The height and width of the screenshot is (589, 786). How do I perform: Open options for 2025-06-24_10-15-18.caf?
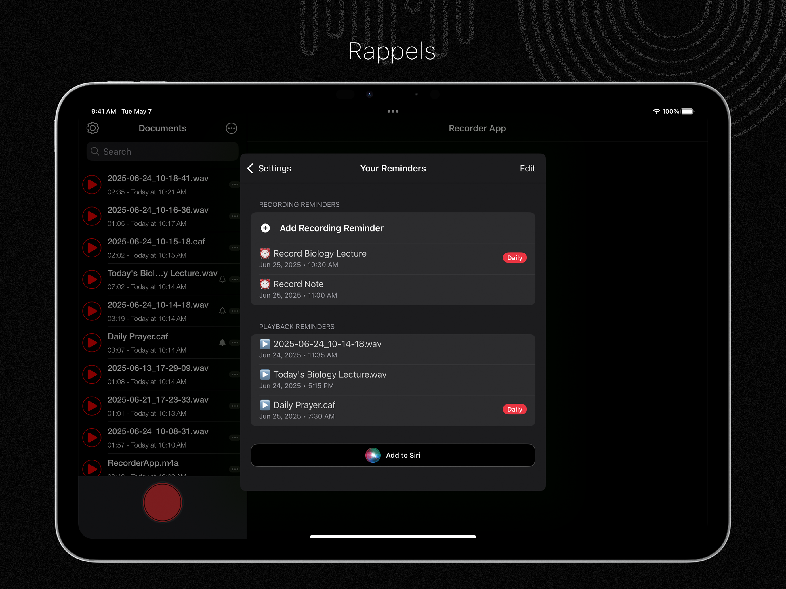coord(234,248)
